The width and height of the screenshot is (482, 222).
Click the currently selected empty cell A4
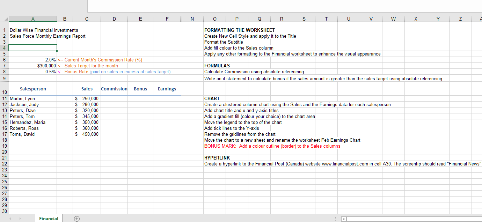pos(33,47)
